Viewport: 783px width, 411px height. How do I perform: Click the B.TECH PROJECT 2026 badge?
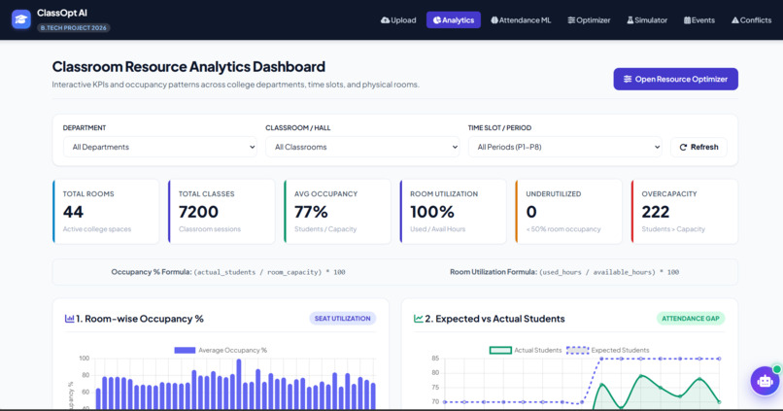[74, 28]
